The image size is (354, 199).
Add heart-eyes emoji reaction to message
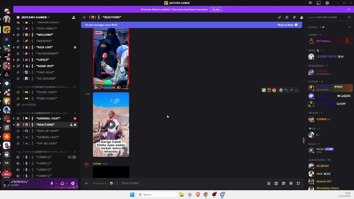point(274,90)
